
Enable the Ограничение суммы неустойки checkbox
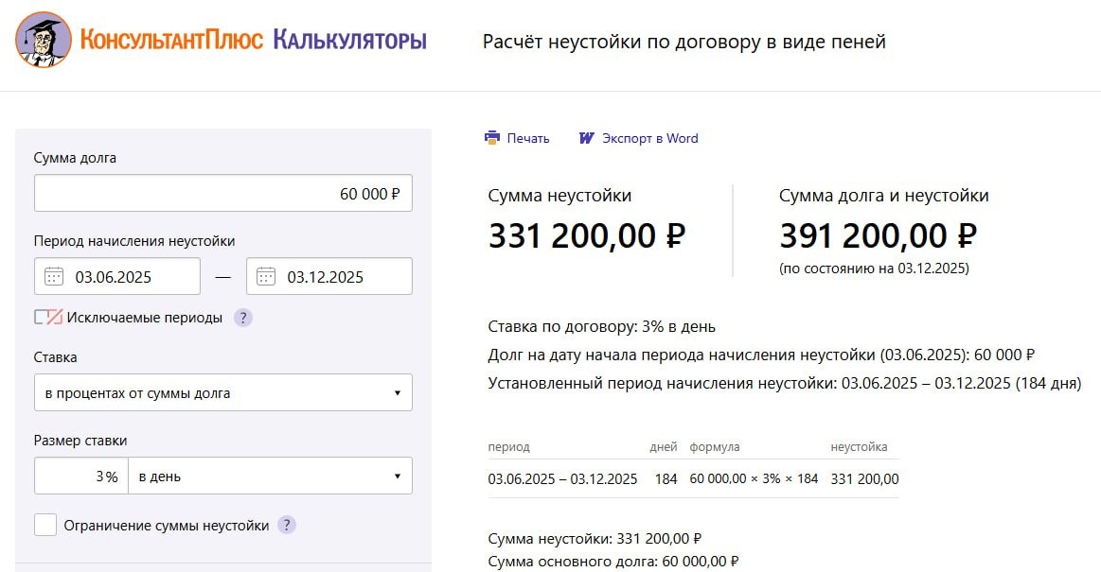point(43,525)
